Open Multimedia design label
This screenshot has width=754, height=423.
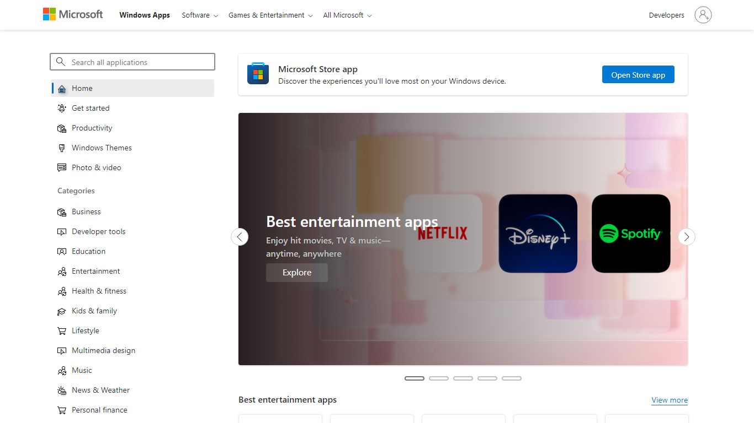tap(103, 350)
